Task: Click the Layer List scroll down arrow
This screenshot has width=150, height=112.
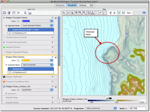Action: 59,102
